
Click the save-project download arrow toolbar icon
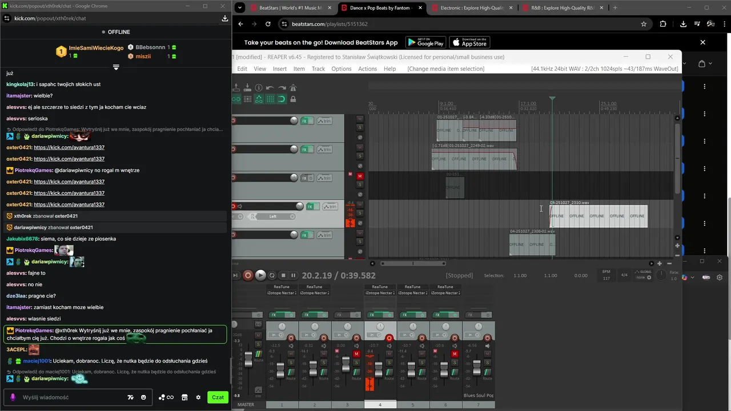[247, 87]
